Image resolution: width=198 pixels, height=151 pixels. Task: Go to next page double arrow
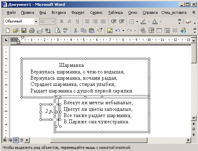193,134
